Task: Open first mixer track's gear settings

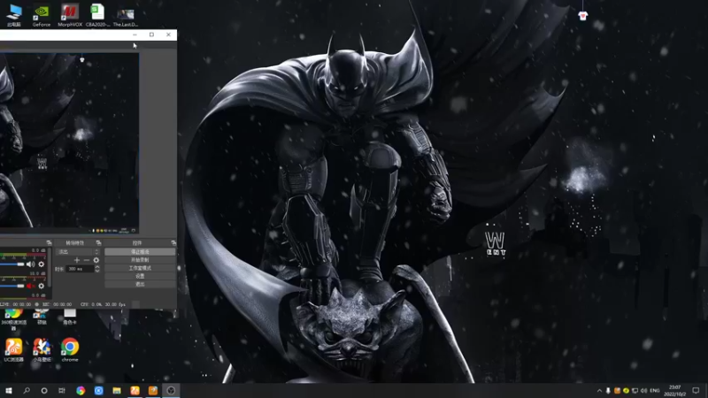Action: tap(41, 264)
